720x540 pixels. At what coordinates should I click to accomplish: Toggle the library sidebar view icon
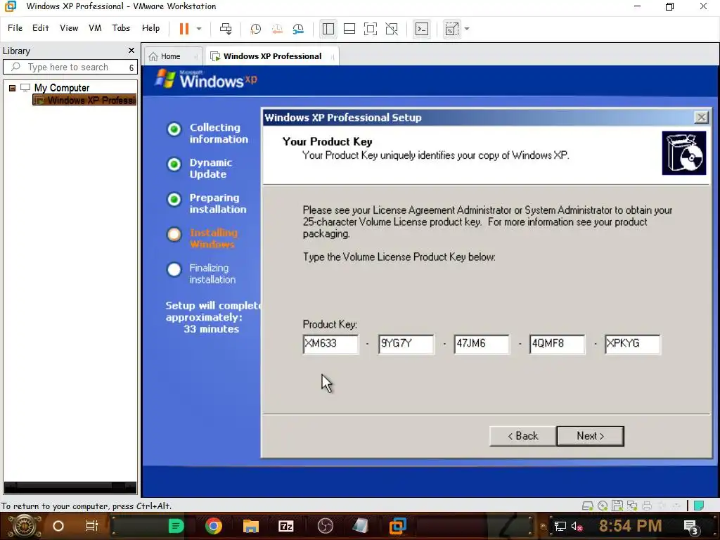tap(328, 29)
